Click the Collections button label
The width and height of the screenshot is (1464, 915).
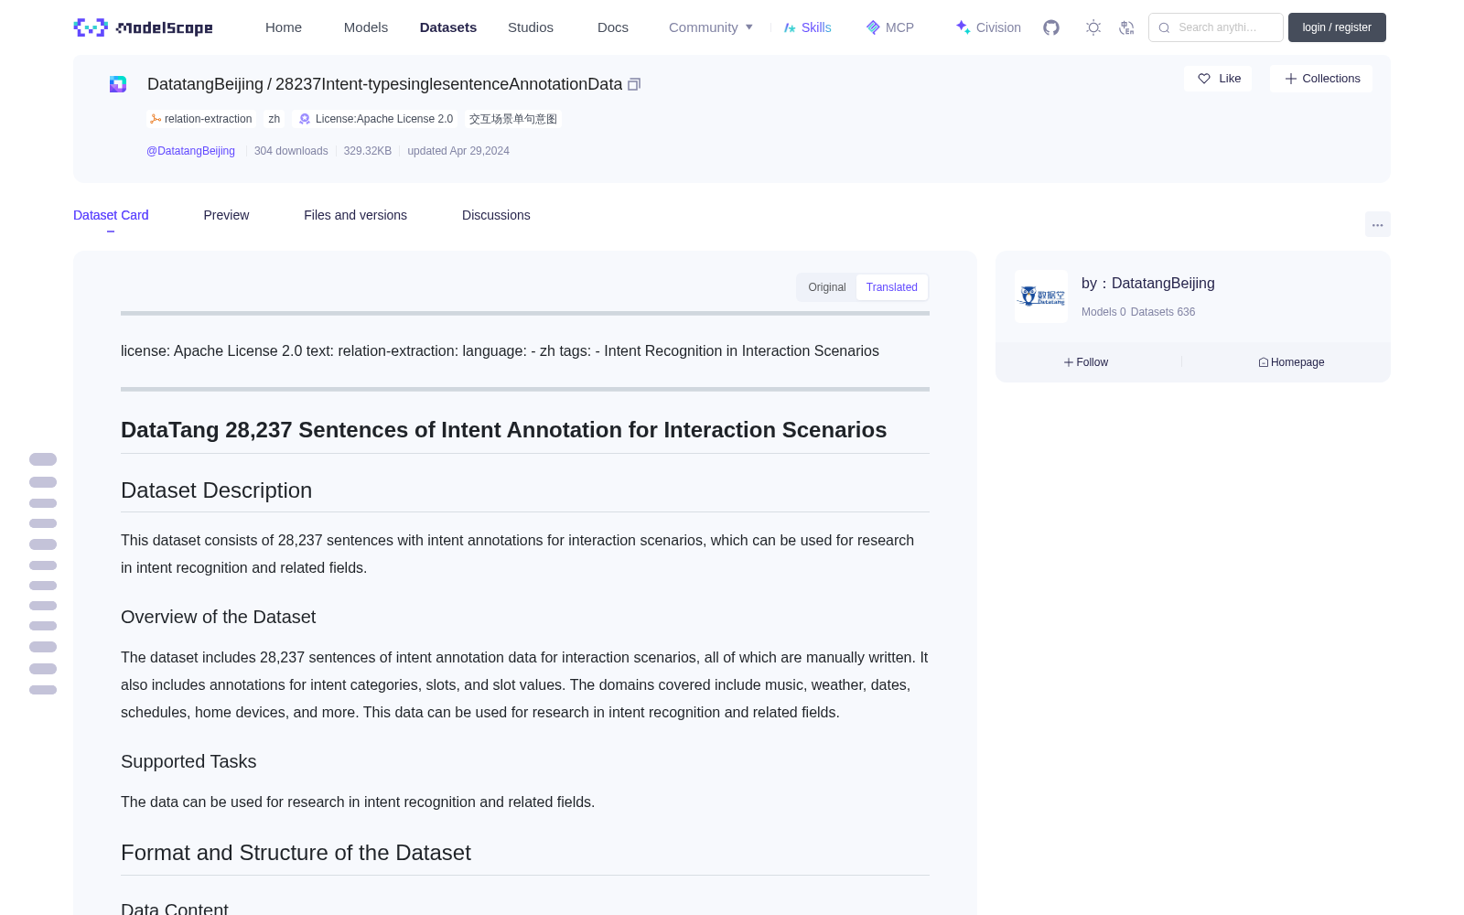pos(1331,79)
